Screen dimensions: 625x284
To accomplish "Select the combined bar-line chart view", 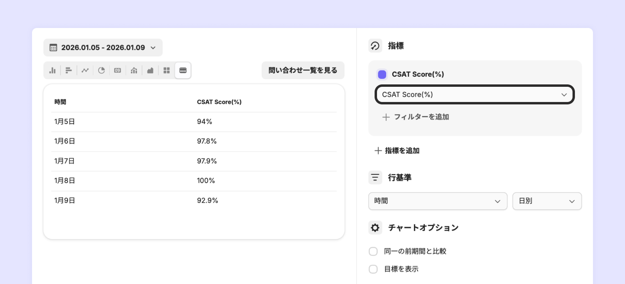I will click(134, 70).
